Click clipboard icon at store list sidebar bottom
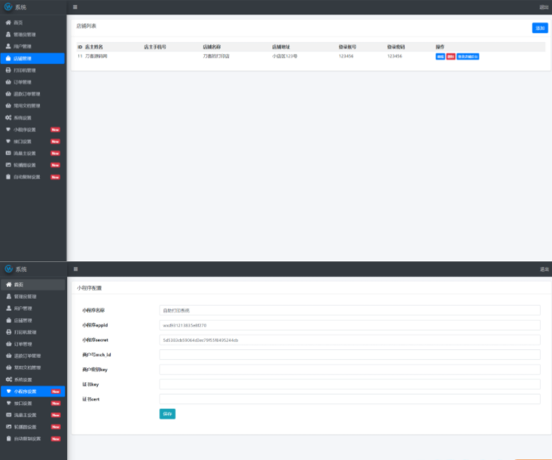 8,177
